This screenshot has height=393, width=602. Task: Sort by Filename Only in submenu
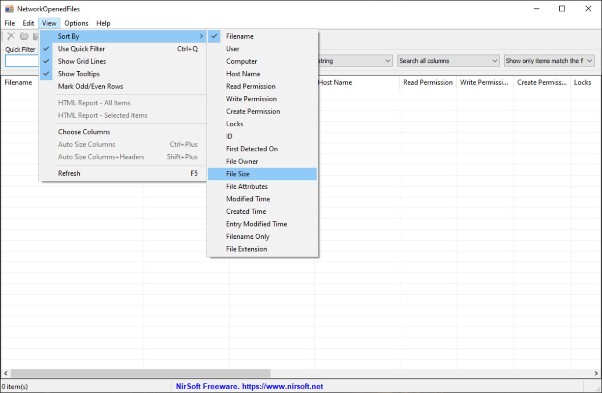click(262, 237)
